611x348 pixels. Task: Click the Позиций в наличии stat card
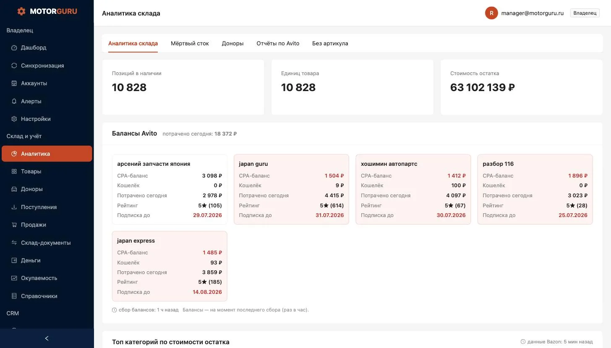pyautogui.click(x=183, y=87)
